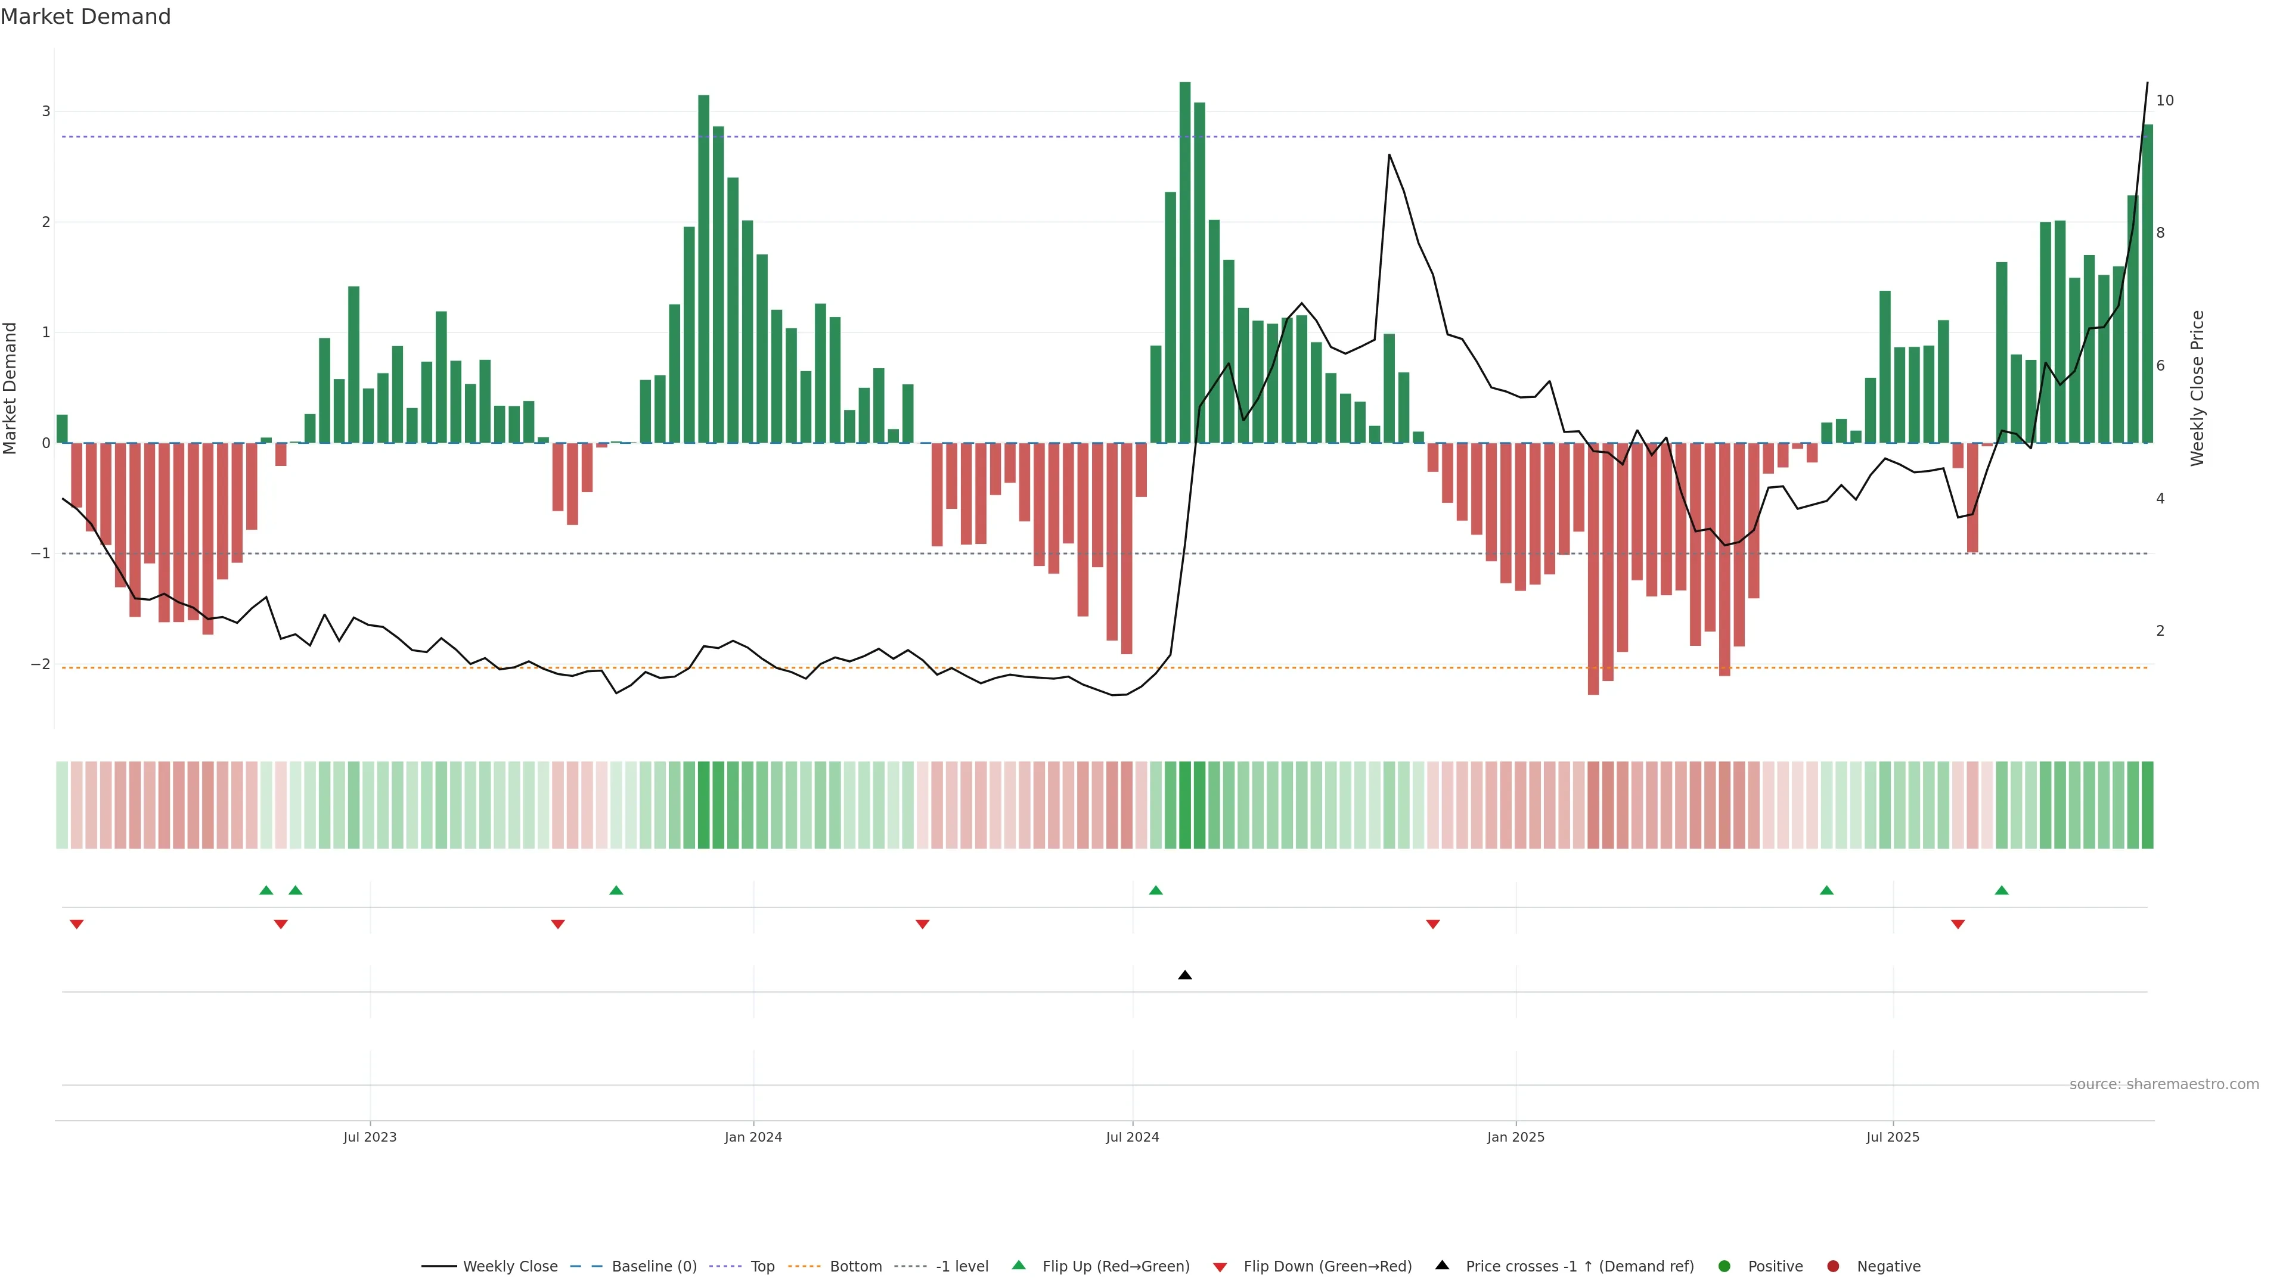This screenshot has width=2289, height=1287.
Task: Click the last green flip-up triangle marker
Action: [x=2001, y=890]
